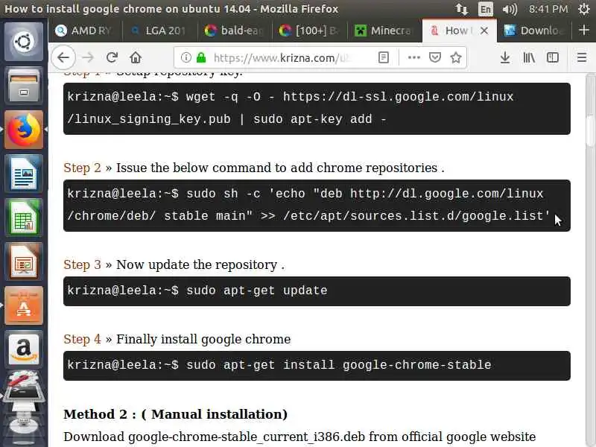
Task: Open the network connection indicator
Action: pyautogui.click(x=462, y=9)
